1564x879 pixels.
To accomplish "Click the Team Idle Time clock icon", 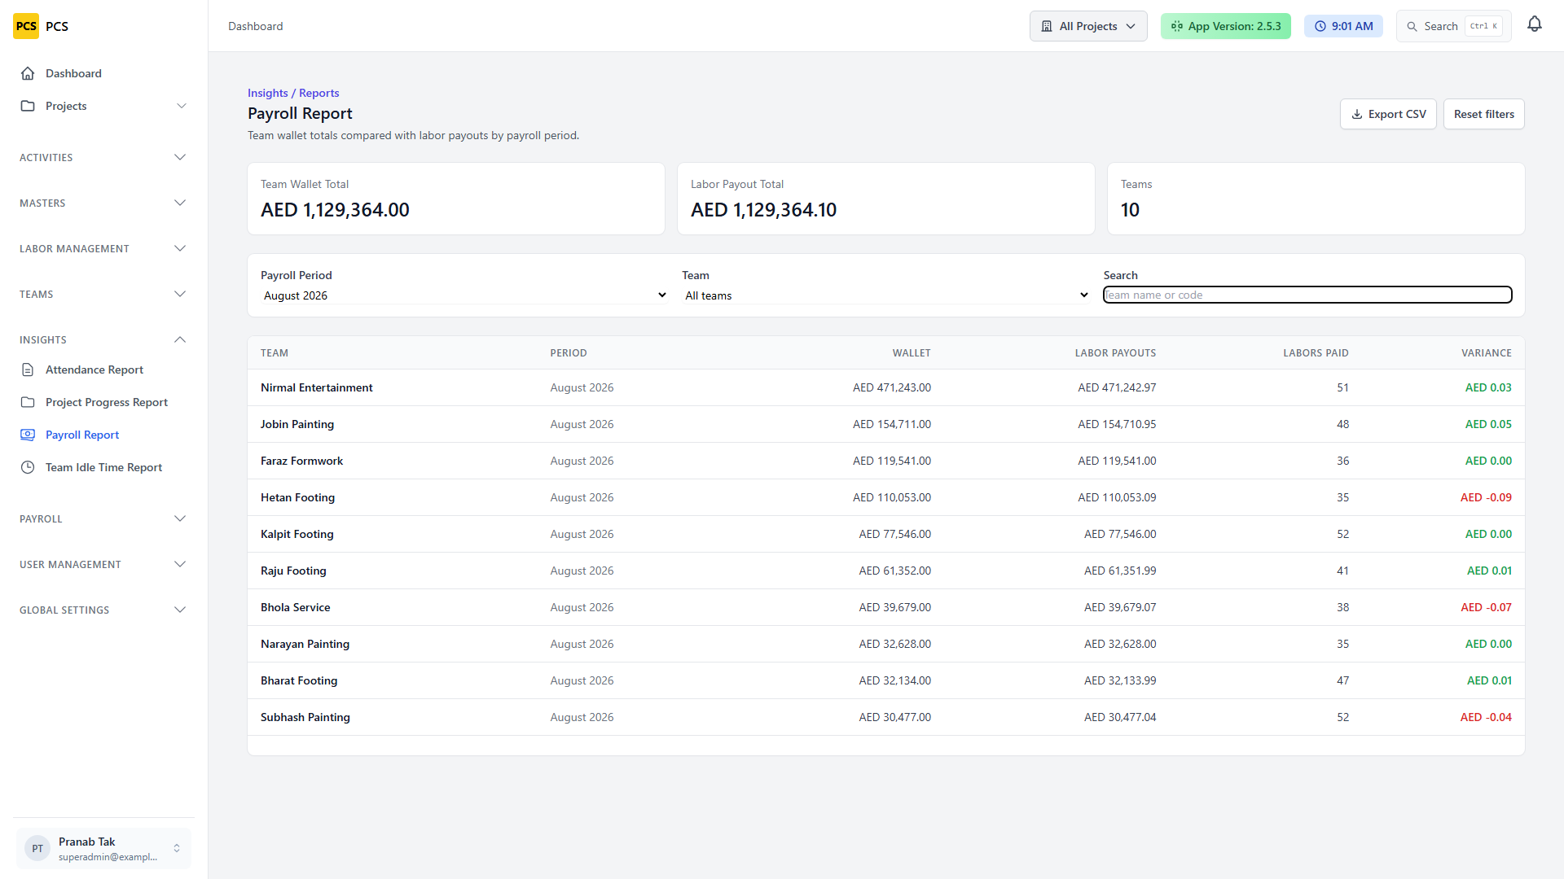I will (28, 467).
